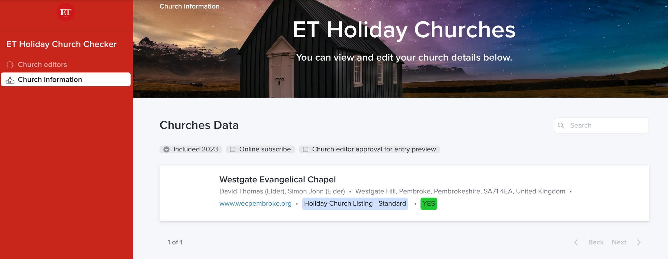The image size is (668, 259).
Task: Click ET Holiday Church Checker title
Action: pyautogui.click(x=61, y=44)
